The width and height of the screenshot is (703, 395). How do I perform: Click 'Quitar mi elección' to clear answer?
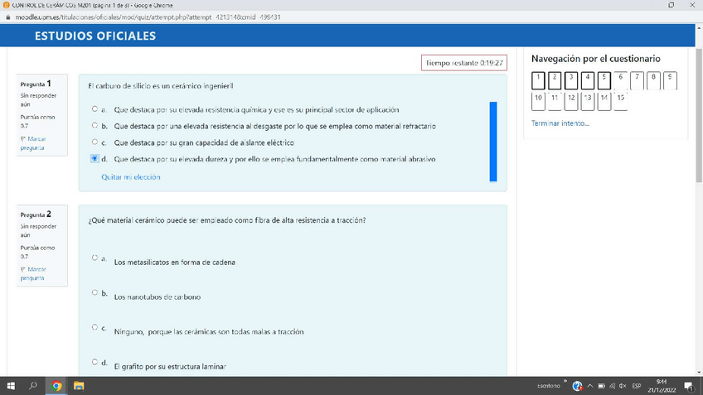(x=130, y=176)
